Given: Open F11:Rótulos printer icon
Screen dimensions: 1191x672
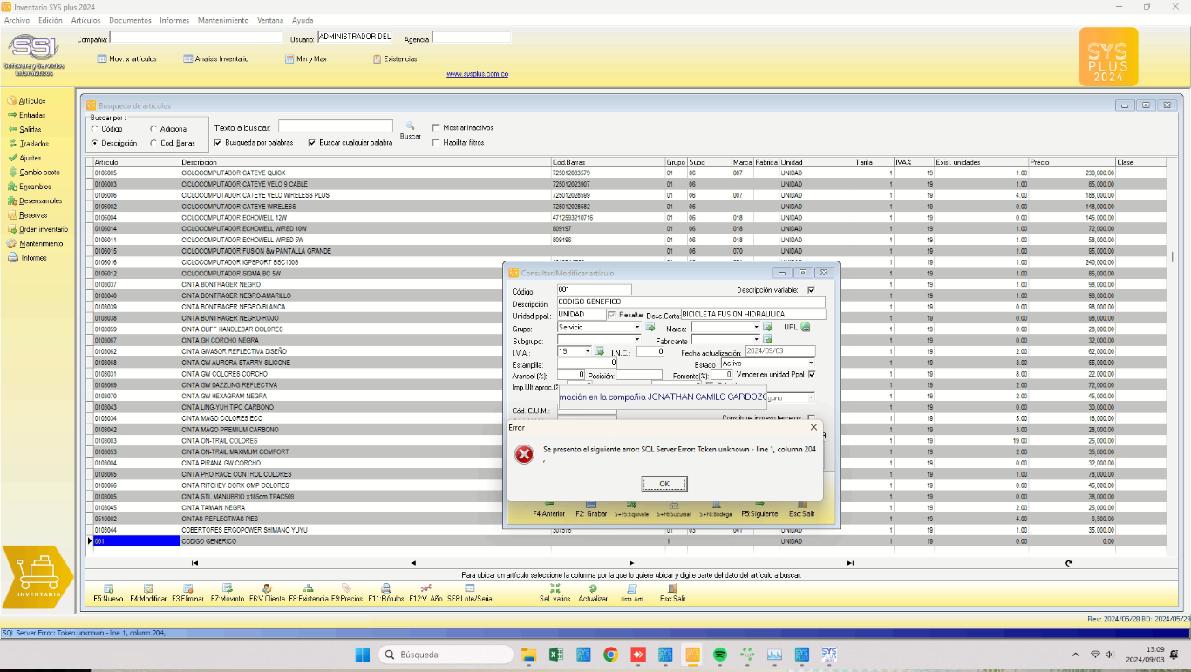Looking at the screenshot, I should (386, 588).
